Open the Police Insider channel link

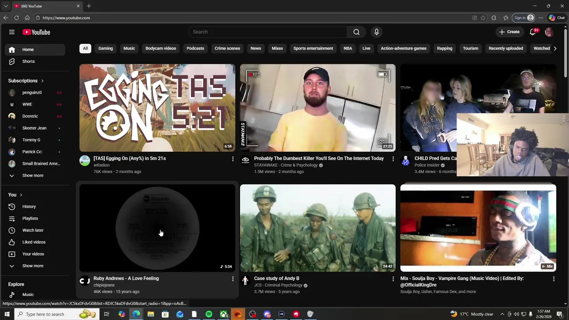(x=427, y=165)
